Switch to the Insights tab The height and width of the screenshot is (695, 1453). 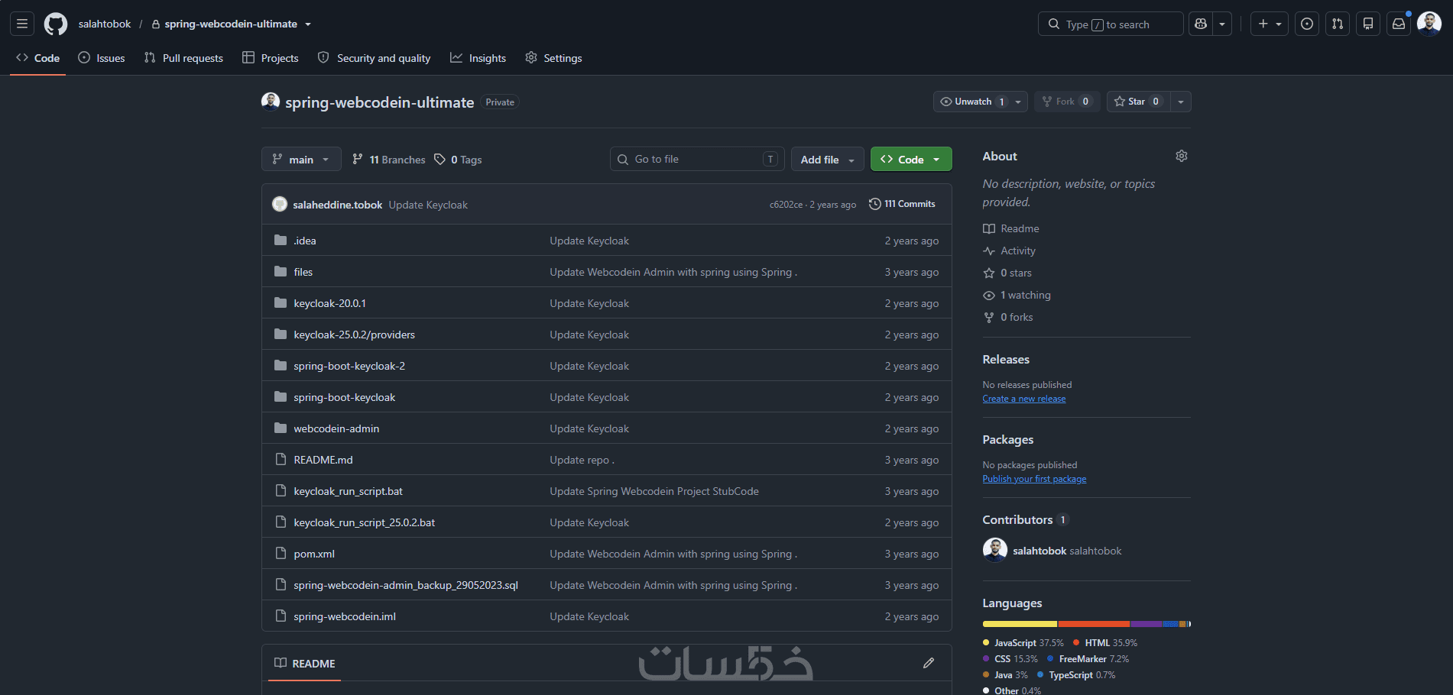pos(478,58)
